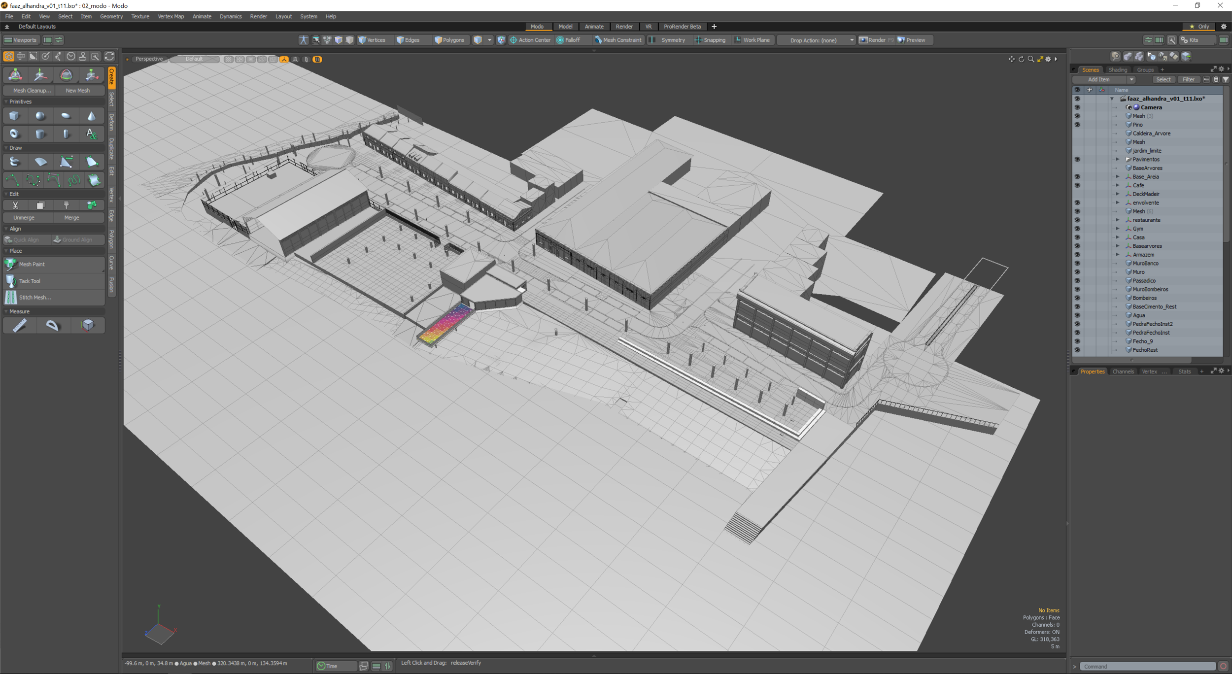Select the Torus primitive tool
Screen dimensions: 1232x674
tap(14, 134)
